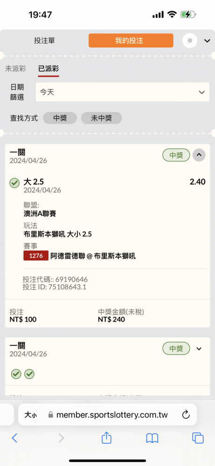Open the settings gear icon
The image size is (215, 466).
coord(190,41)
